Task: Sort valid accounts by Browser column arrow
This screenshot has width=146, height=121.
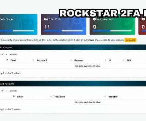Action: pos(71,60)
